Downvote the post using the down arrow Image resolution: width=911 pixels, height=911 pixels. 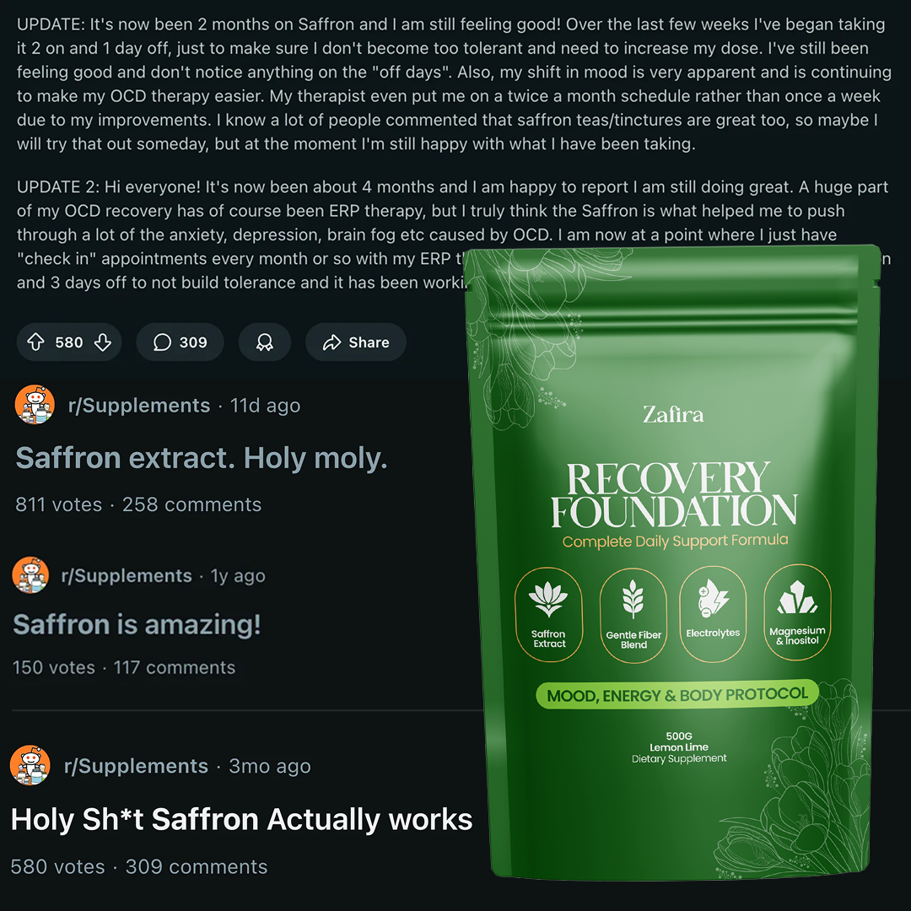pyautogui.click(x=103, y=342)
